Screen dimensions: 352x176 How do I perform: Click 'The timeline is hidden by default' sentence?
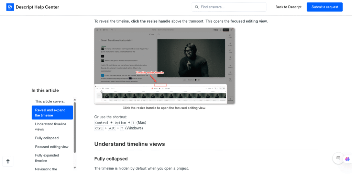tap(141, 168)
